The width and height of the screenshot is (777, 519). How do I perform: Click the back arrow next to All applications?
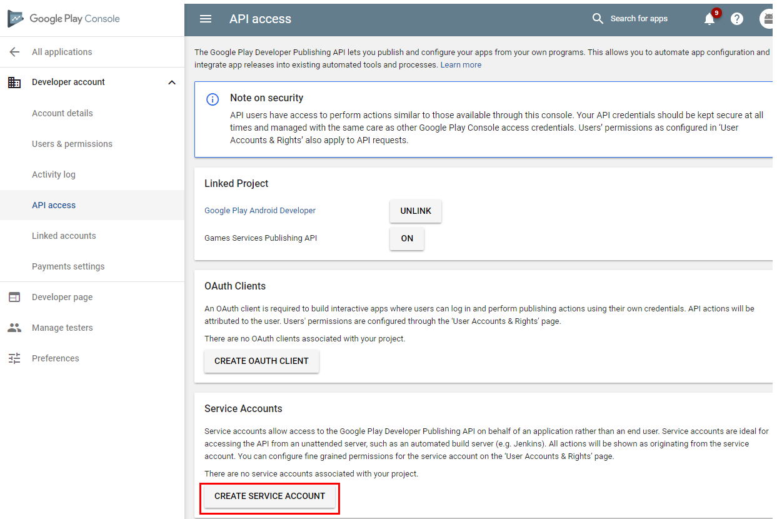[x=14, y=52]
